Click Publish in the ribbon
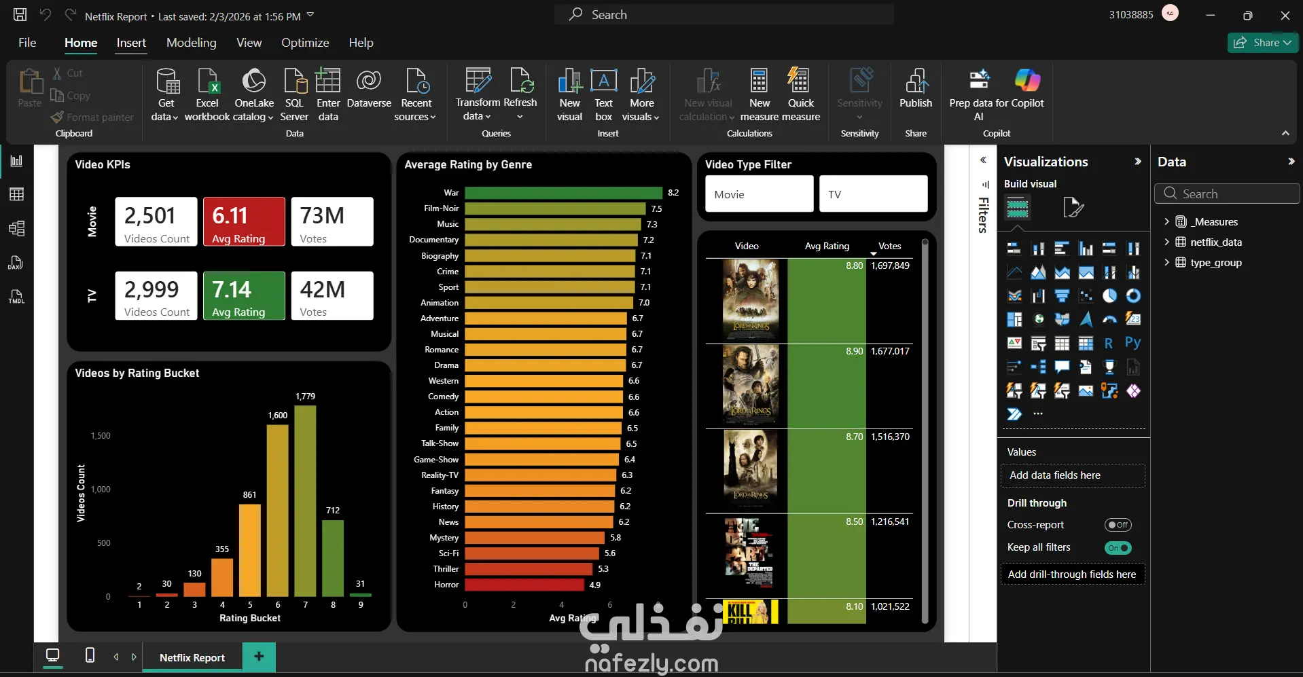The height and width of the screenshot is (677, 1303). pyautogui.click(x=916, y=89)
